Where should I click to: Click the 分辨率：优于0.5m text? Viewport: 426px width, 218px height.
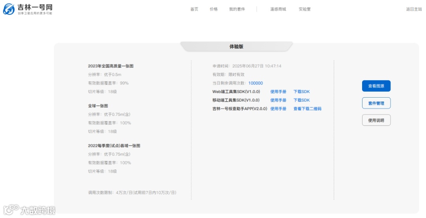pyautogui.click(x=105, y=74)
